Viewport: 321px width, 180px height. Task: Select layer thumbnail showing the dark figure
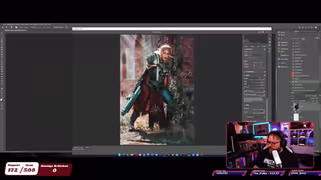296,106
